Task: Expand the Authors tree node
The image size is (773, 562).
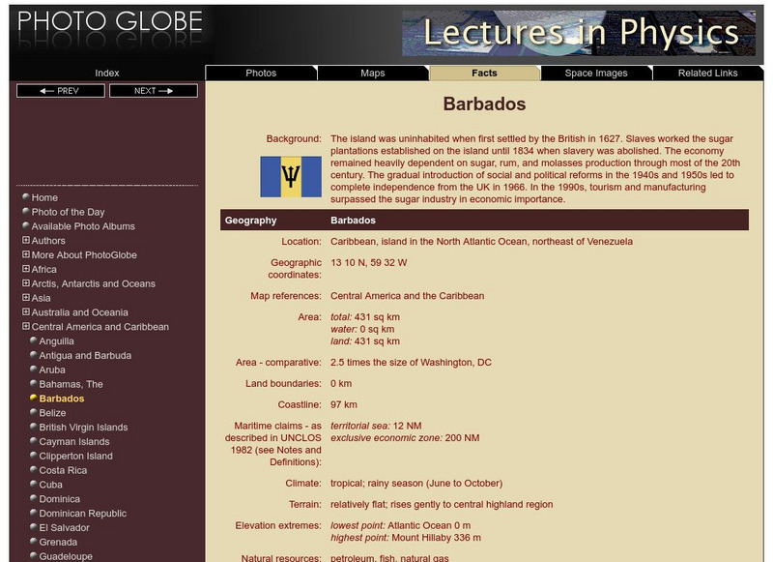Action: 26,240
